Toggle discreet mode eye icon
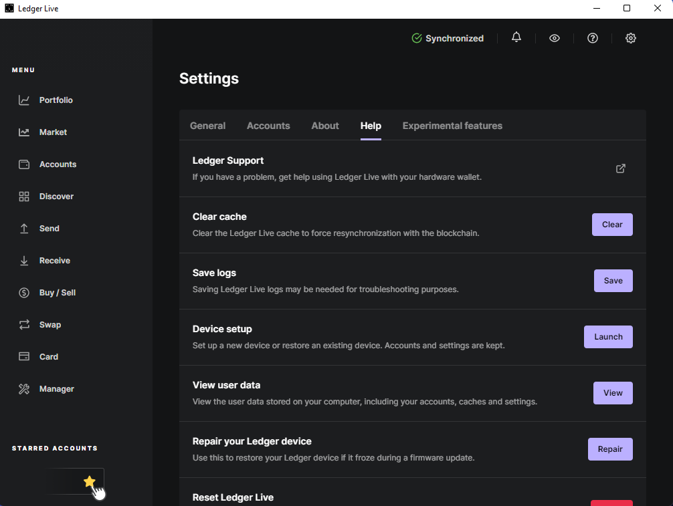 (554, 38)
